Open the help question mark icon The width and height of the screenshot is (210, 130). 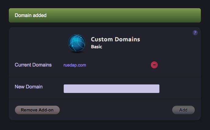[195, 33]
